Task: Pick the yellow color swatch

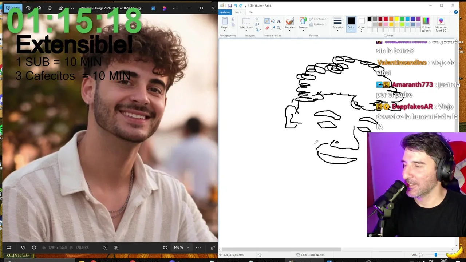Action: coord(397,19)
